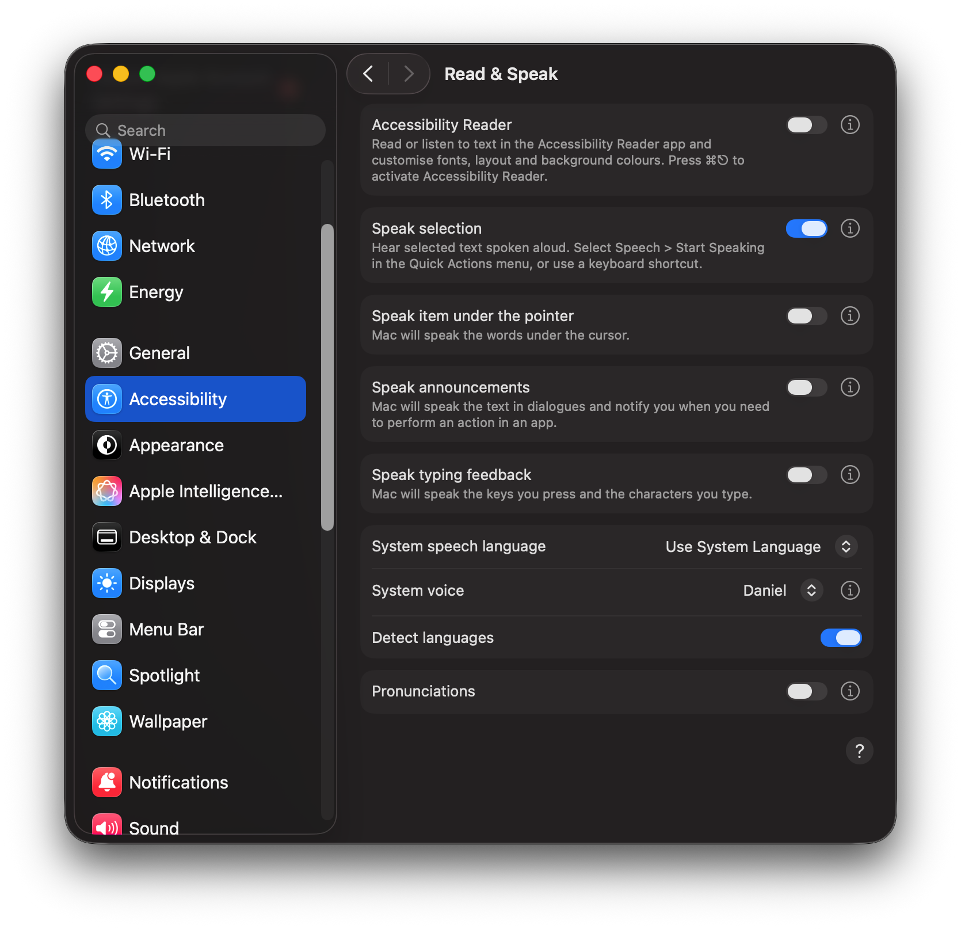Enable Accessibility Reader

click(806, 125)
